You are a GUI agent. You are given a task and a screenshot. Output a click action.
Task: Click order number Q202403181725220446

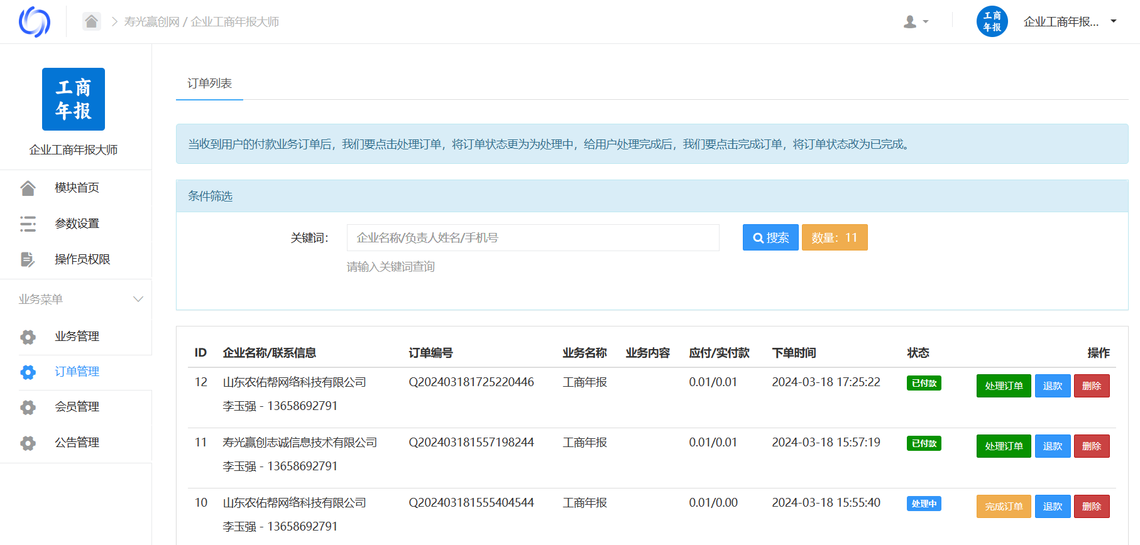(x=471, y=382)
